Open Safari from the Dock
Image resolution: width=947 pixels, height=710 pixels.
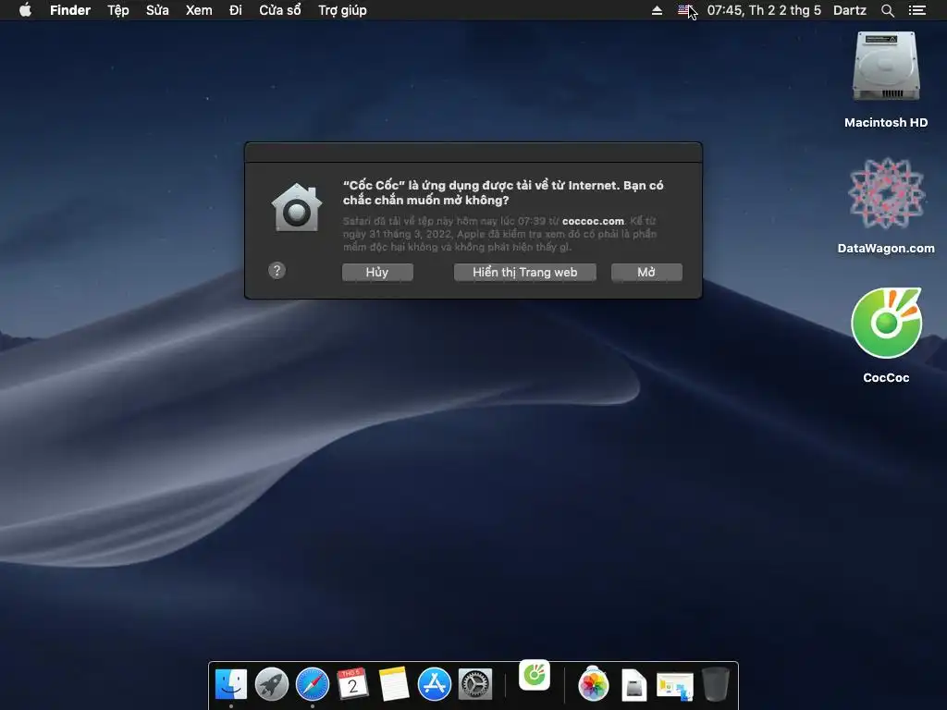[x=313, y=685]
